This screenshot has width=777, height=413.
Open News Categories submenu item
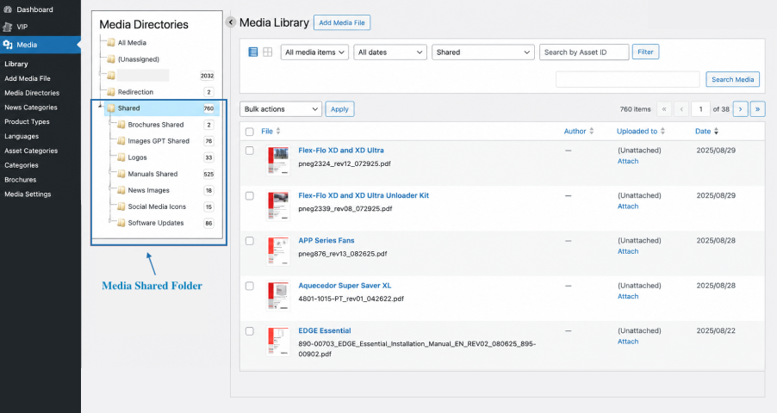[x=31, y=107]
